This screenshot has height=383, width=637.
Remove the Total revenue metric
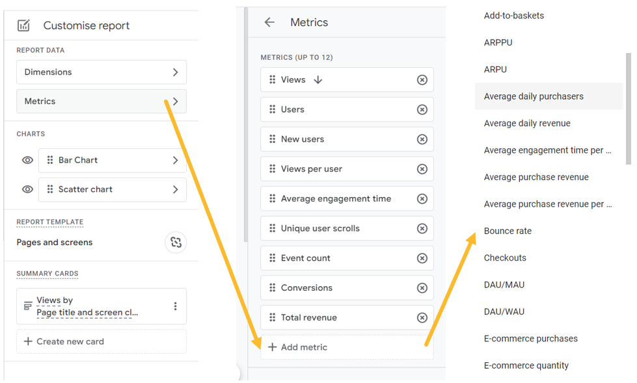click(x=424, y=317)
